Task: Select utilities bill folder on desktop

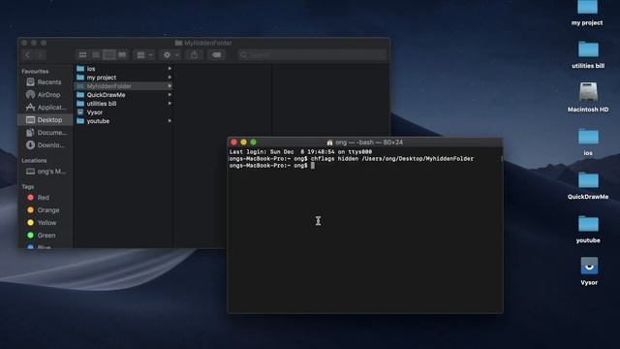Action: click(588, 54)
